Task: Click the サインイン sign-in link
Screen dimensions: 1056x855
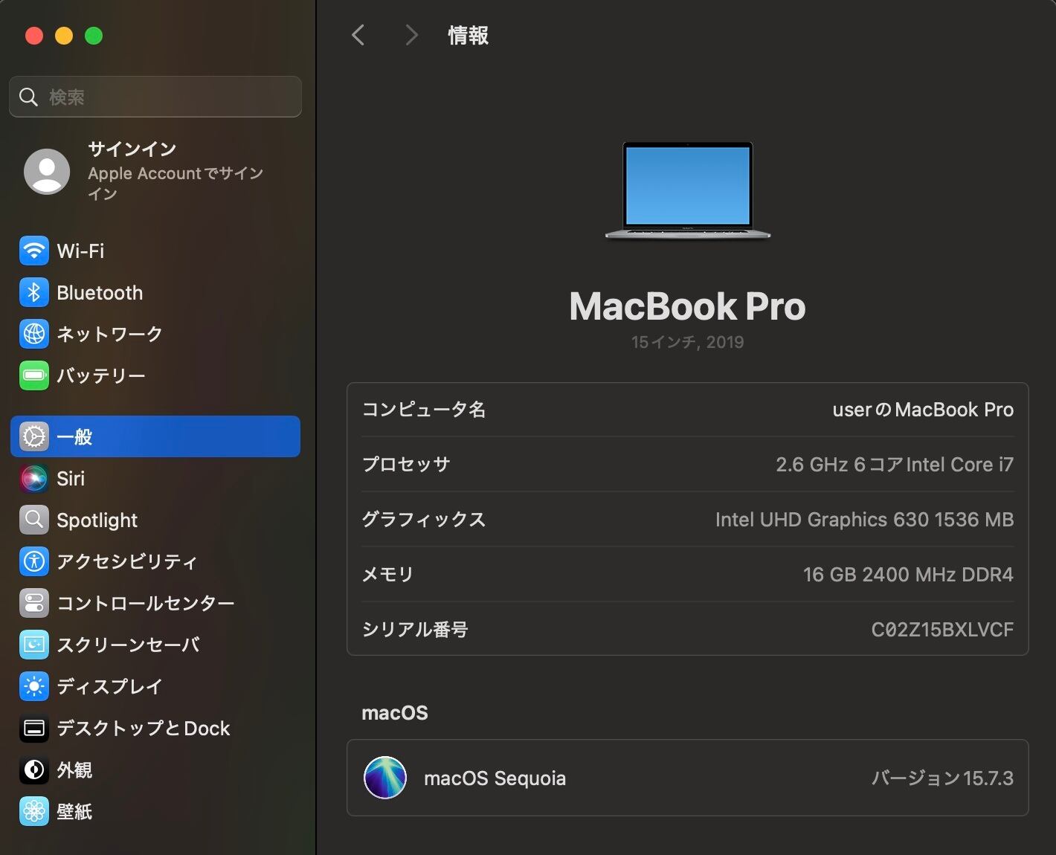Action: click(132, 149)
